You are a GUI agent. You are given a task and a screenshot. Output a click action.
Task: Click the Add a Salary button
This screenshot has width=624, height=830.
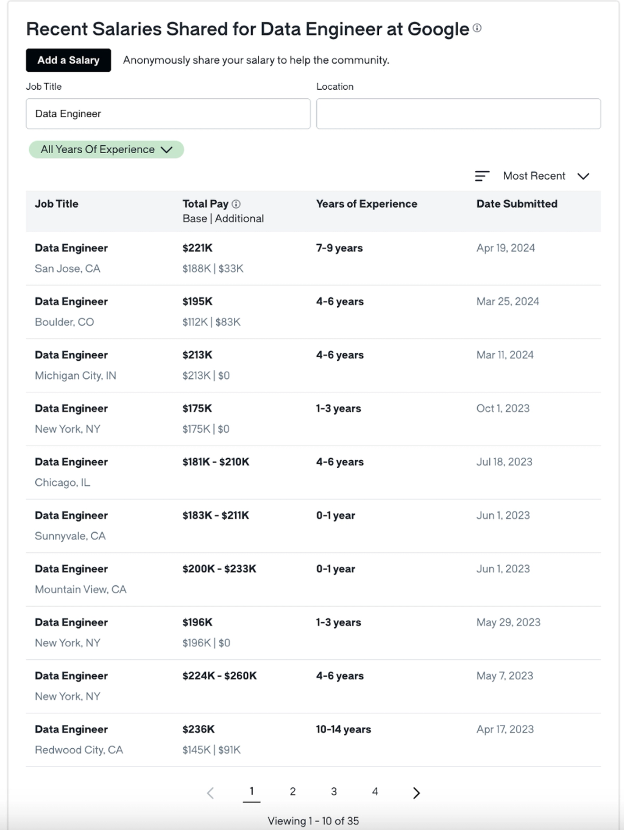click(x=68, y=60)
